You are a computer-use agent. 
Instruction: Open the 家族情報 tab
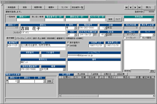[51, 38]
